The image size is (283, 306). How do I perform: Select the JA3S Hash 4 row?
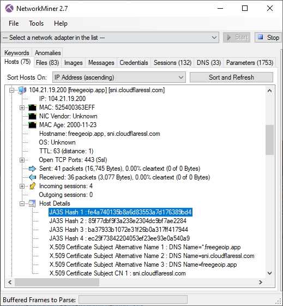coord(119,238)
